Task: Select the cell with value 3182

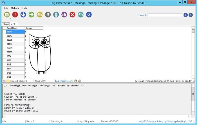Action: [15, 60]
